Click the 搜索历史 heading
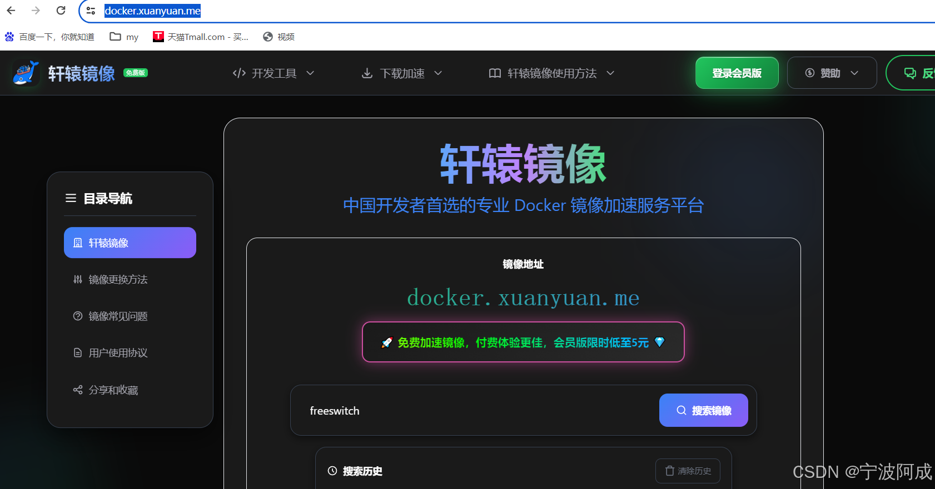The width and height of the screenshot is (935, 489). point(362,471)
